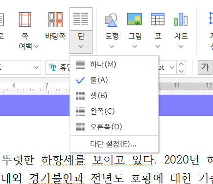Expand the 쪽 여백 dropdown arrow
Image resolution: width=213 pixels, height=184 pixels.
(36, 46)
